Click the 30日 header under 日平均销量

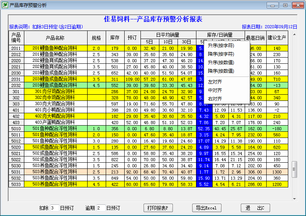[187, 42]
